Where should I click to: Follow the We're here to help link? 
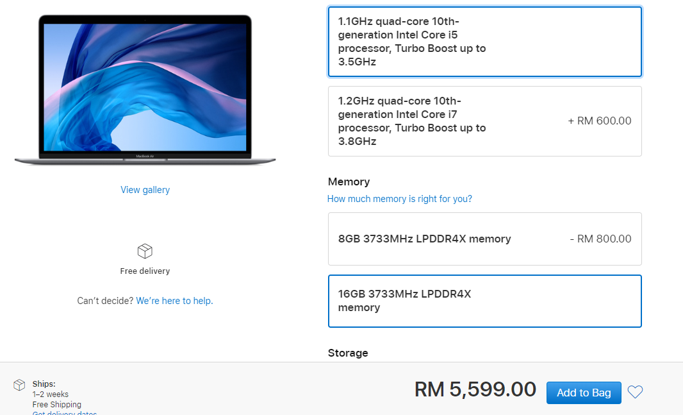(x=174, y=301)
